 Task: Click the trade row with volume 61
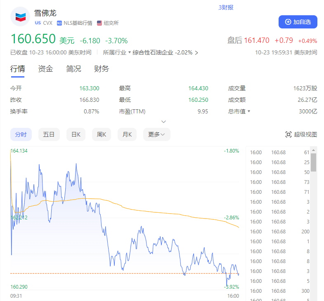(279, 153)
